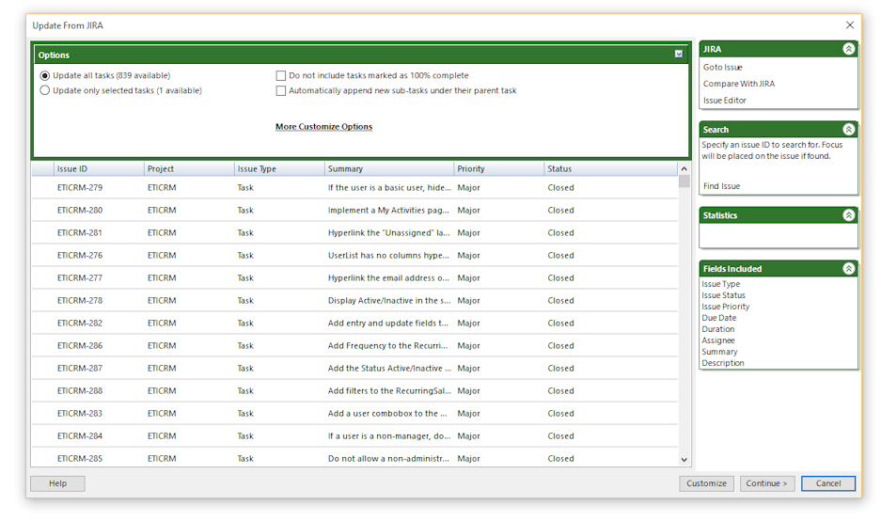881x521 pixels.
Task: Select row ETICRM-284
Action: click(354, 436)
